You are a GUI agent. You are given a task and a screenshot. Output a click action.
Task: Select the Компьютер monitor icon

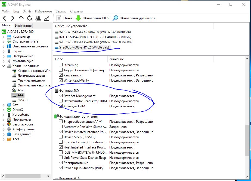(9, 37)
